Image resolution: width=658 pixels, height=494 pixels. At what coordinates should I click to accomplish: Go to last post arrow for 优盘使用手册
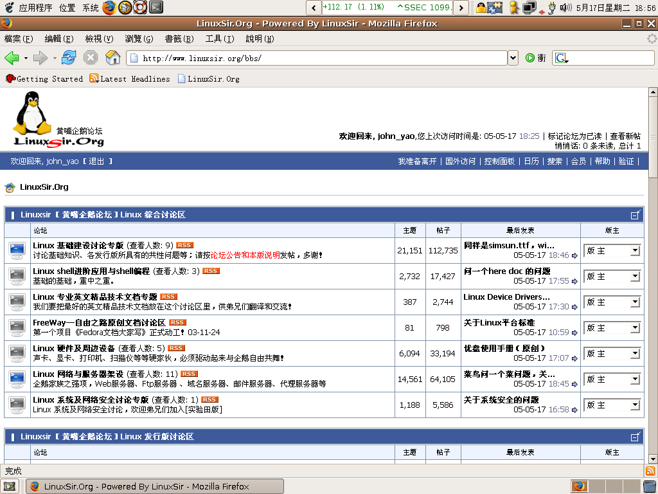pos(574,358)
